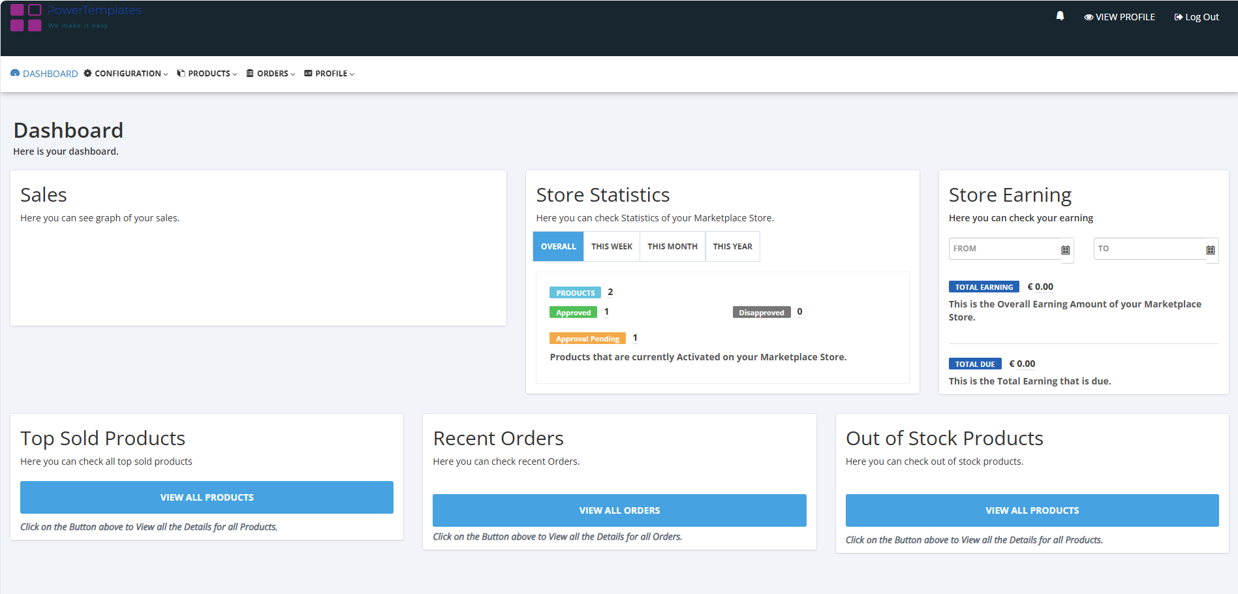This screenshot has height=594, width=1238.
Task: Show the This Year statistics tab
Action: [x=732, y=247]
